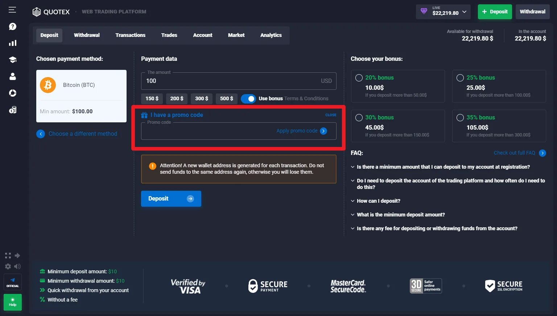Click the orange attention warning icon
This screenshot has width=557, height=316.
153,166
